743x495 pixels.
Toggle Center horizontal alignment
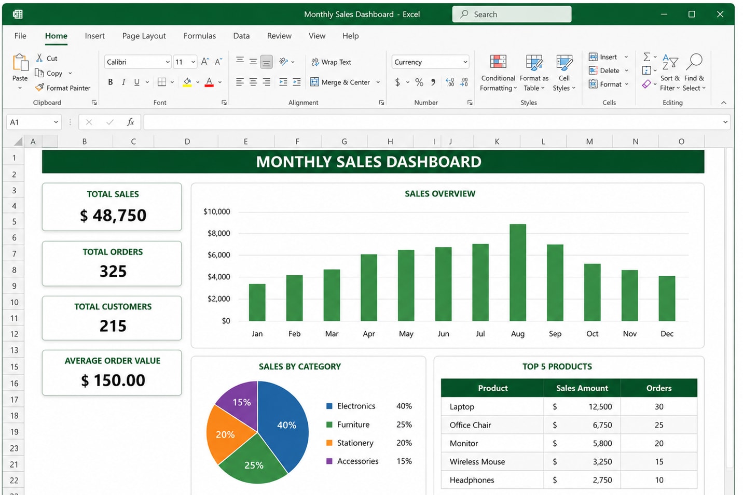253,82
